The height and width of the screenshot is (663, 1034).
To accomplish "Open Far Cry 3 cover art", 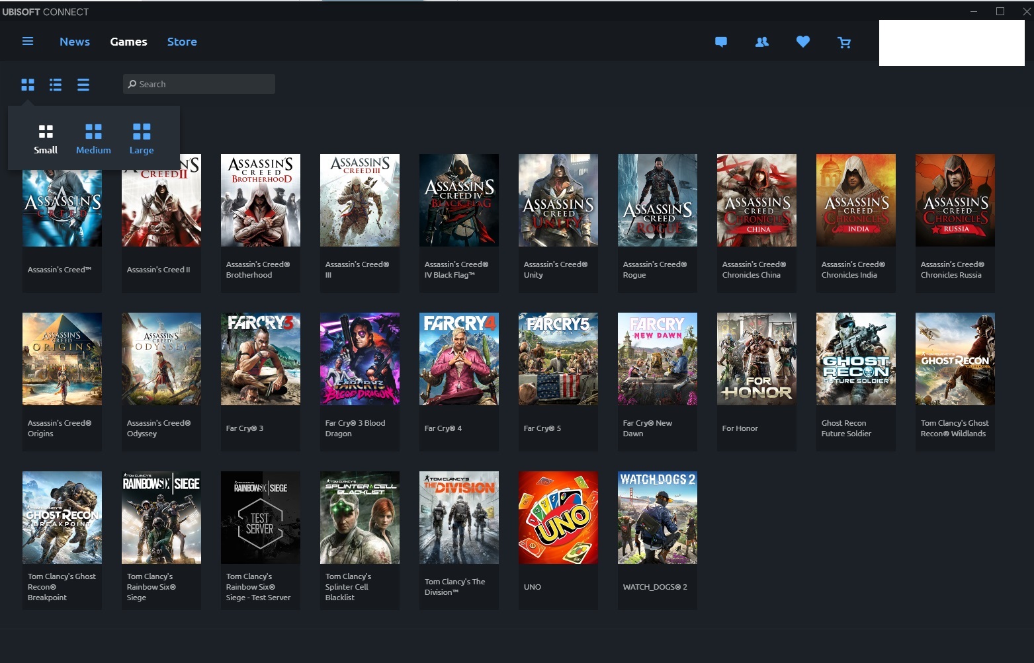I will 261,359.
